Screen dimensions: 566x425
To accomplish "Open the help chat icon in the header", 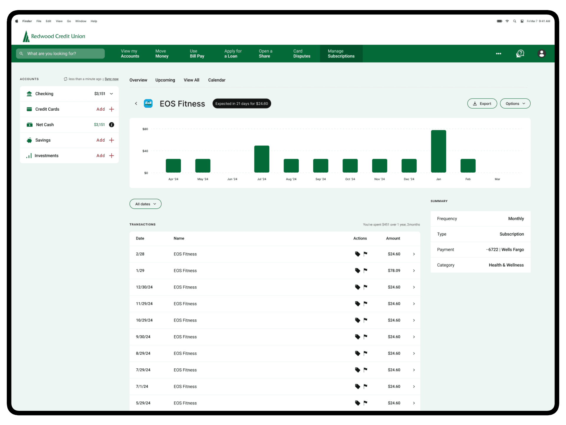I will click(520, 54).
